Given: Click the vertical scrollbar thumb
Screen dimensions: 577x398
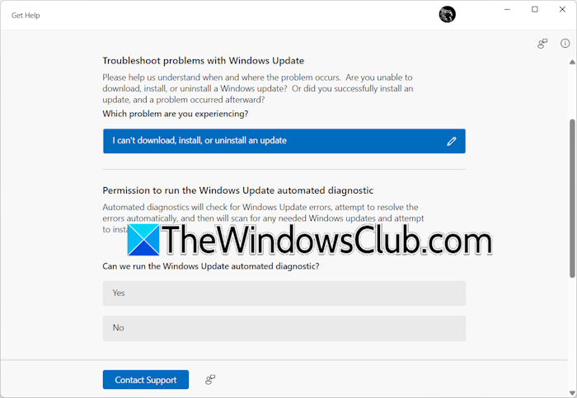Looking at the screenshot, I should coord(572,198).
